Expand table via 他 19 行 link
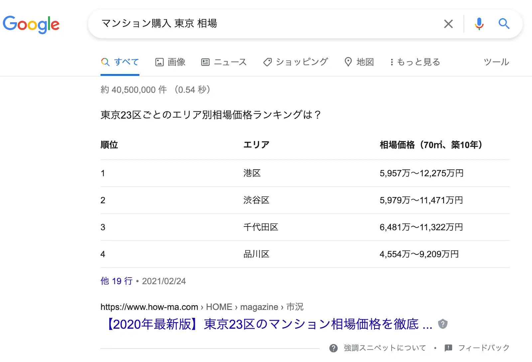Image resolution: width=532 pixels, height=362 pixels. pyautogui.click(x=116, y=281)
